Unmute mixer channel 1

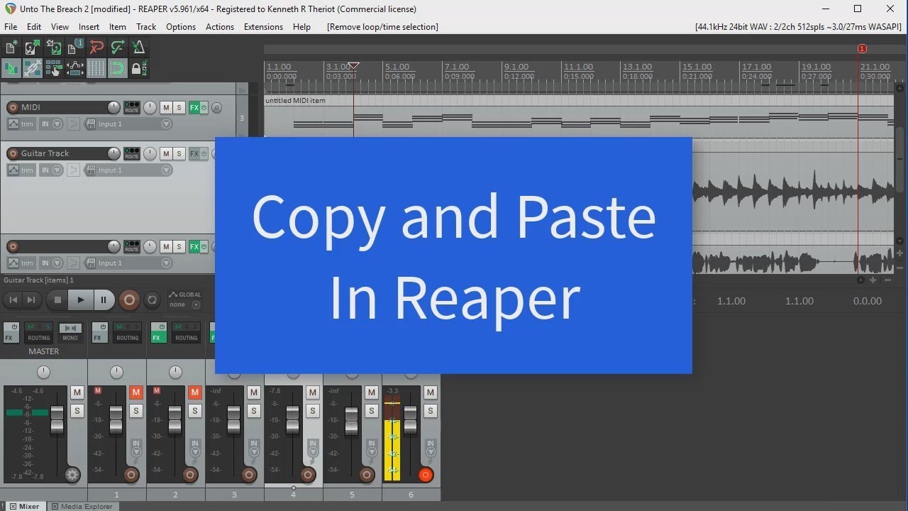pos(136,392)
